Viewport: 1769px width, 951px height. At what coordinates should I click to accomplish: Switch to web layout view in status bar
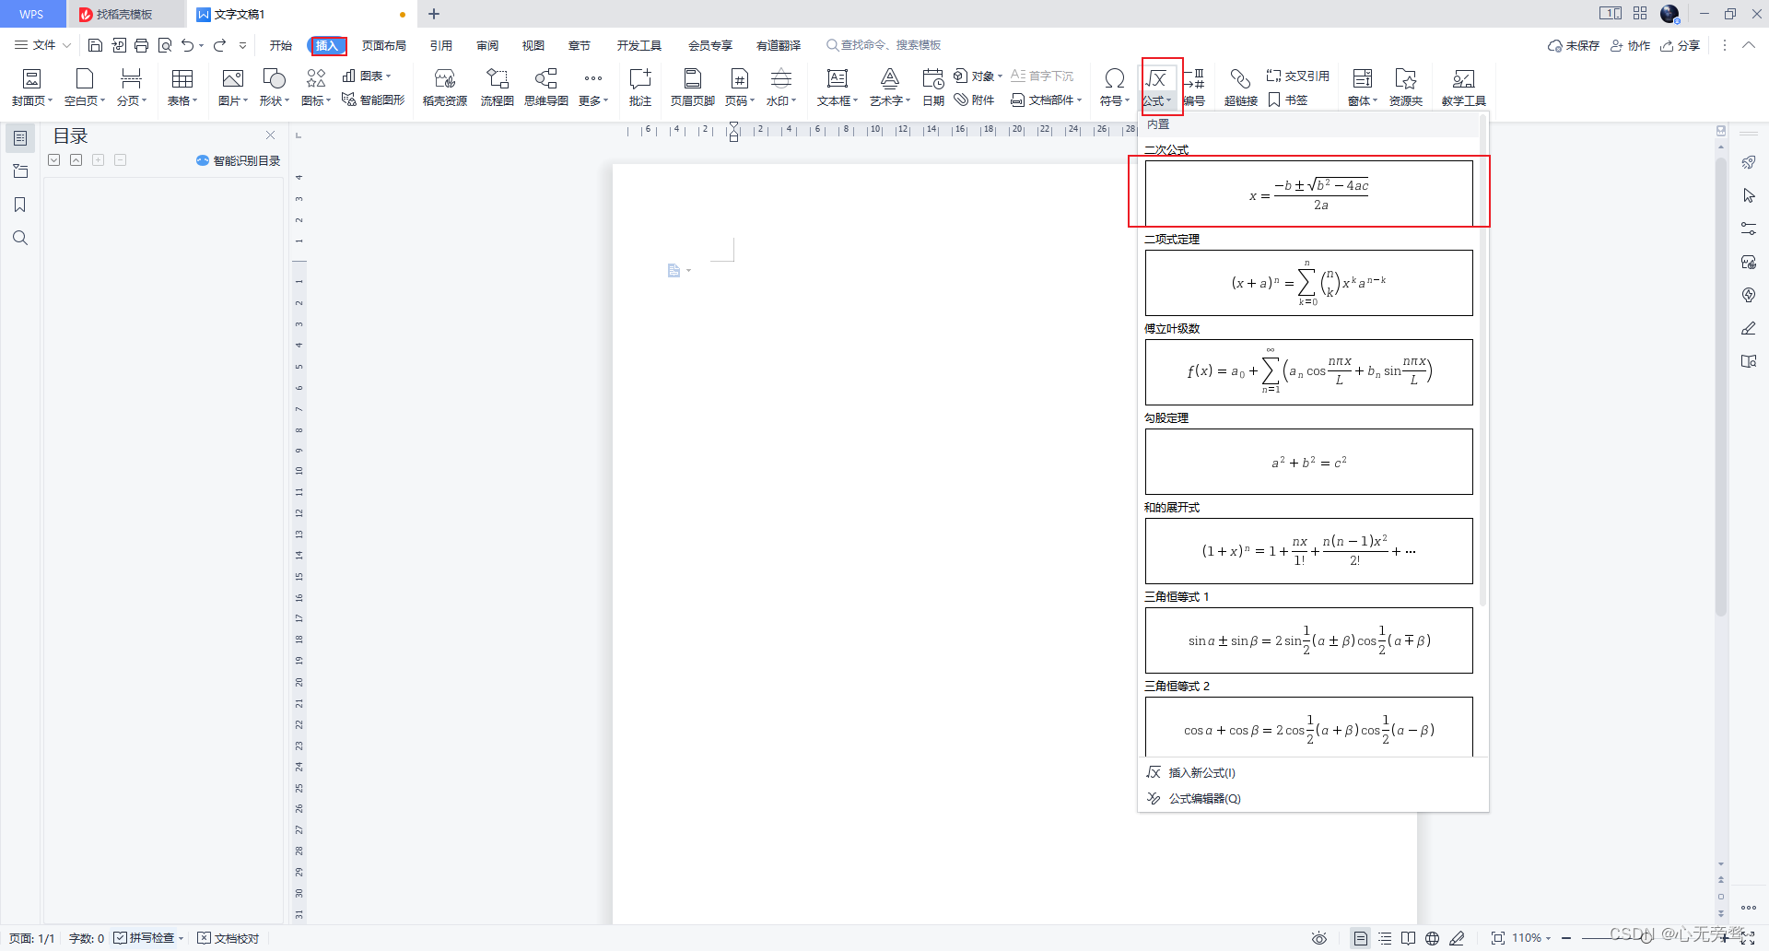[1432, 938]
